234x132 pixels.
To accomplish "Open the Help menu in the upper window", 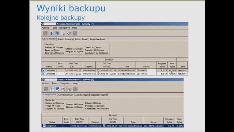I will point(75,28).
